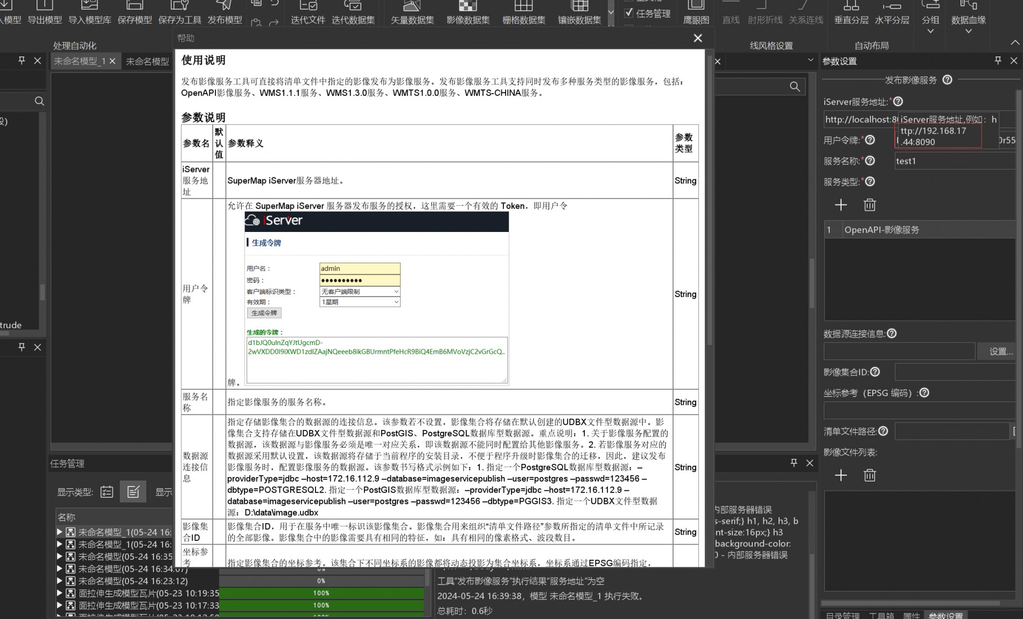
Task: Click the 100% progress bar for 10:19:35 task
Action: (321, 593)
